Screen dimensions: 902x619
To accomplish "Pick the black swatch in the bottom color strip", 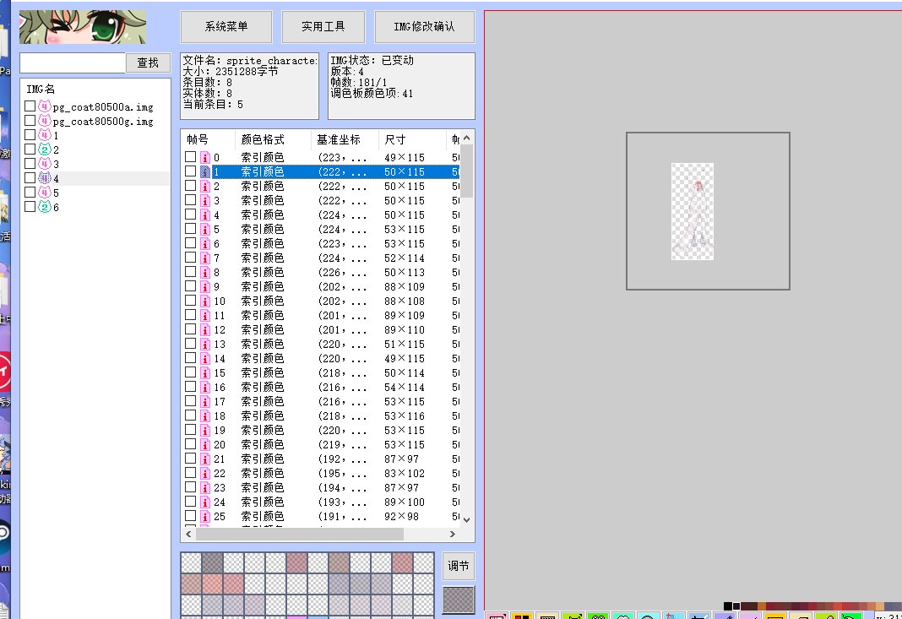I will tap(728, 605).
